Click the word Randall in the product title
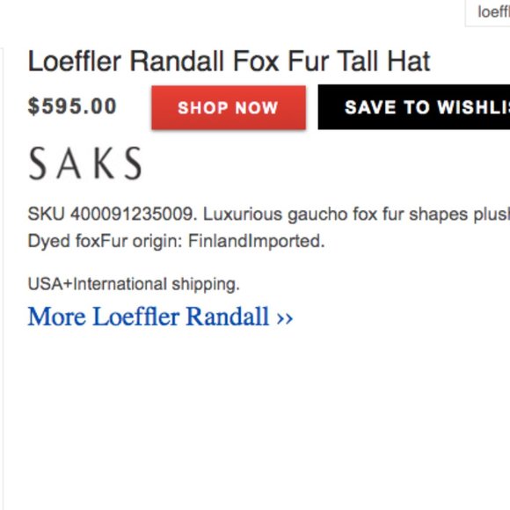 coord(176,61)
